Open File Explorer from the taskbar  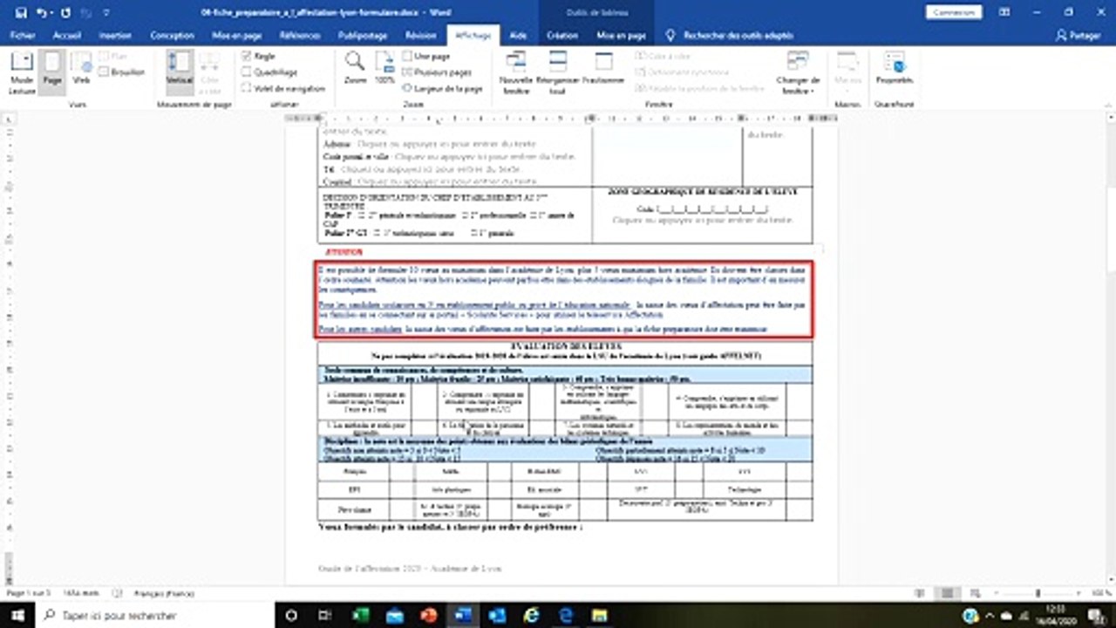(600, 615)
